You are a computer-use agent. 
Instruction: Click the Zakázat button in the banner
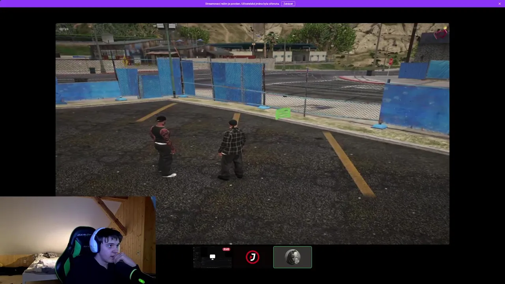pos(288,4)
